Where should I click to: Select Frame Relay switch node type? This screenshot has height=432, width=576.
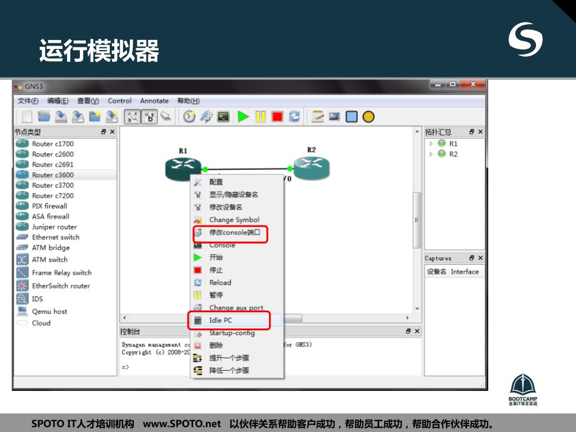click(x=65, y=273)
